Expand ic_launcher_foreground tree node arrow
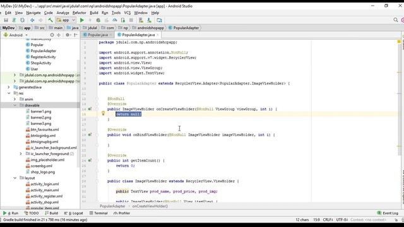 click(21, 154)
